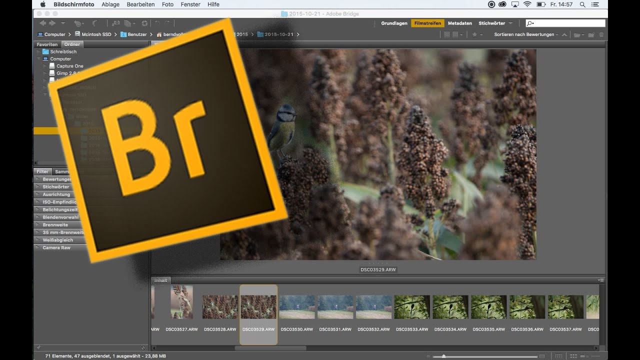Select Capture One in folder tree

[70, 66]
